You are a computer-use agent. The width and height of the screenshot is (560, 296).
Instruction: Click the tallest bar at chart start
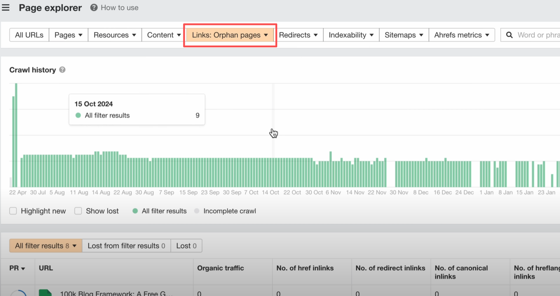click(16, 134)
